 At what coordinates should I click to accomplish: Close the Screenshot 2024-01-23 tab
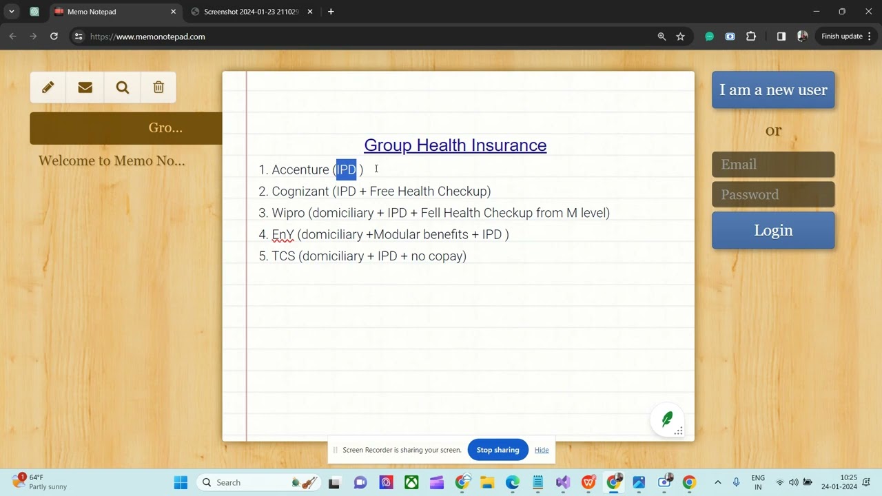coord(310,12)
